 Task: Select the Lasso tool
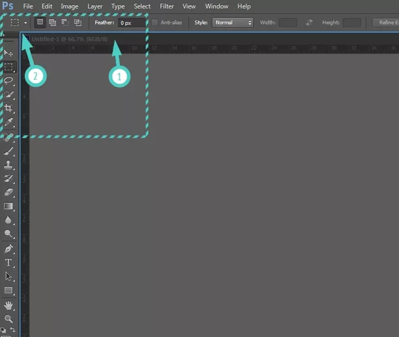coord(9,81)
